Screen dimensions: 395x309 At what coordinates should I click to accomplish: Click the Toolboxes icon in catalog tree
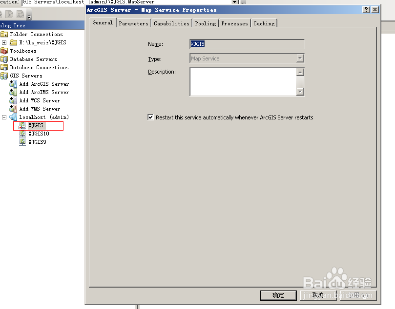coord(4,51)
